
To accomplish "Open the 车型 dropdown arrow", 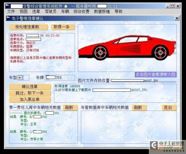I will (x=20, y=78).
